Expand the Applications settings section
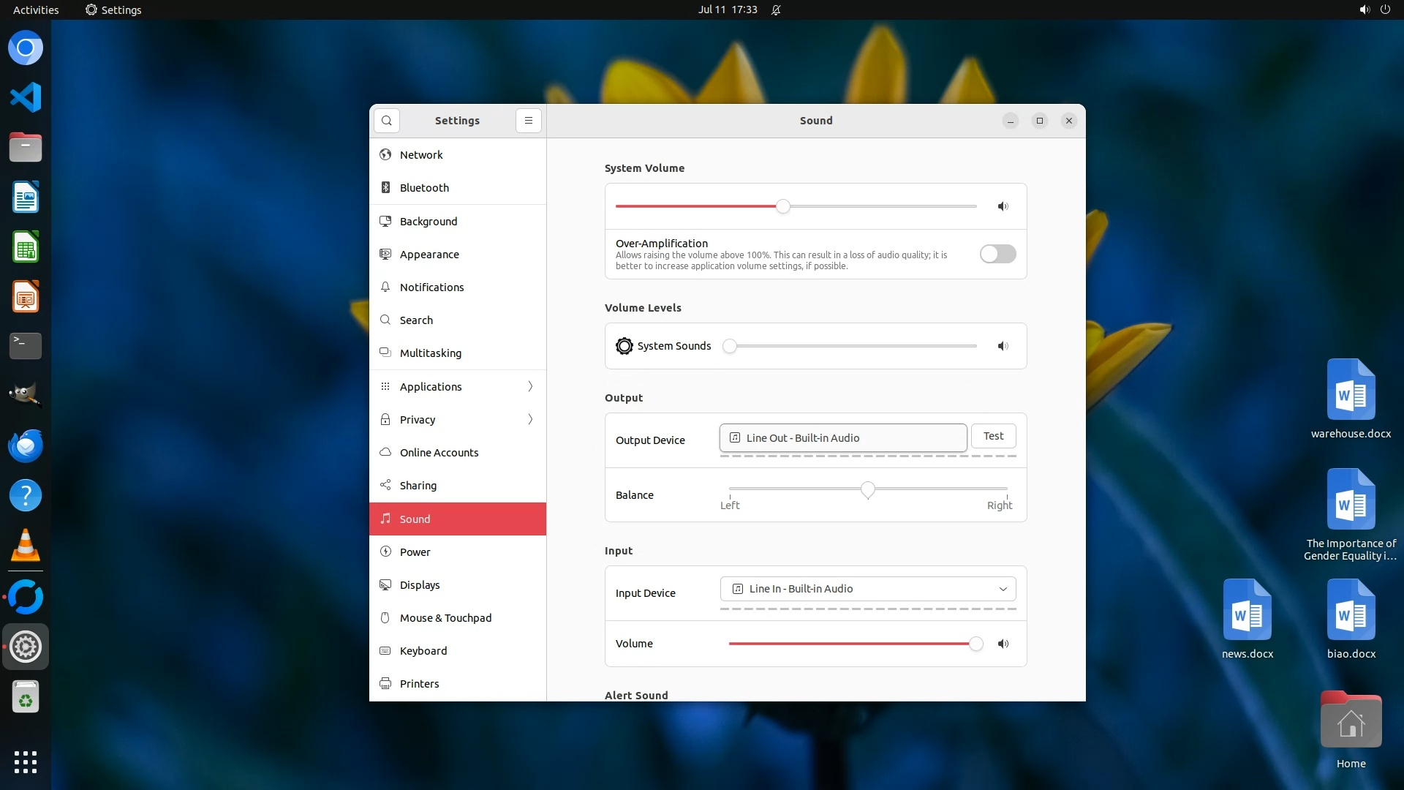 point(458,386)
